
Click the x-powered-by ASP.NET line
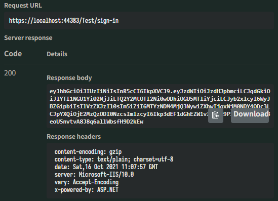tap(87, 190)
